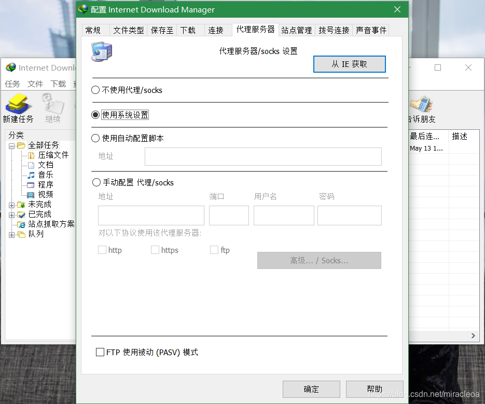Click the 确定 button

[311, 389]
